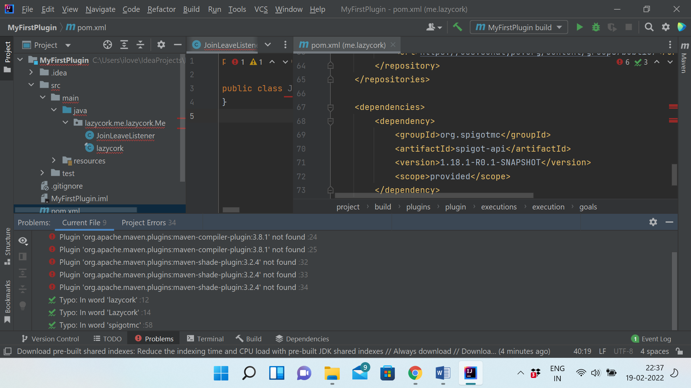Open the Event Log
The height and width of the screenshot is (388, 691).
651,338
